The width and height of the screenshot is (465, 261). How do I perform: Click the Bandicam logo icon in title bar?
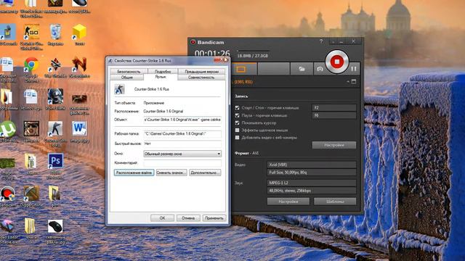(x=193, y=42)
